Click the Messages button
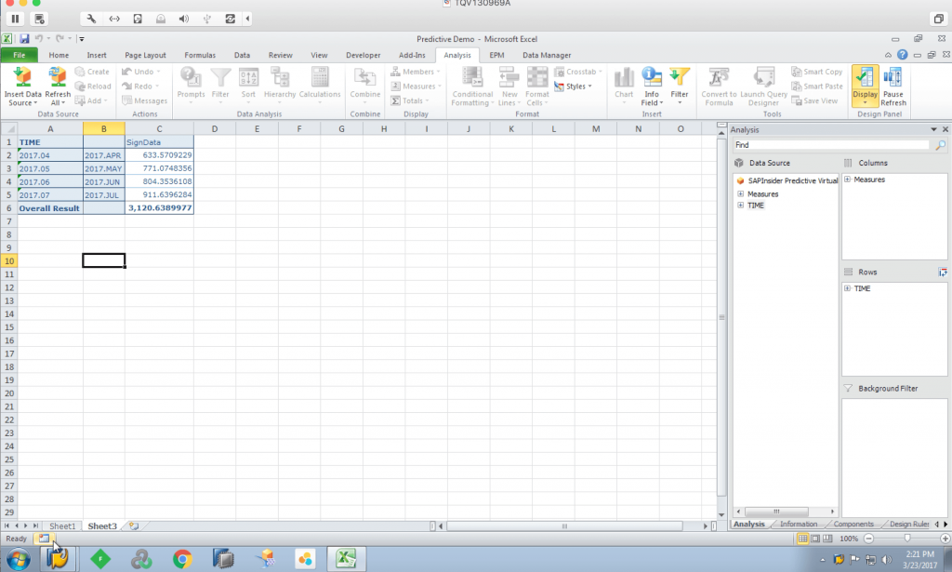Screen dimensions: 952x572 point(144,100)
